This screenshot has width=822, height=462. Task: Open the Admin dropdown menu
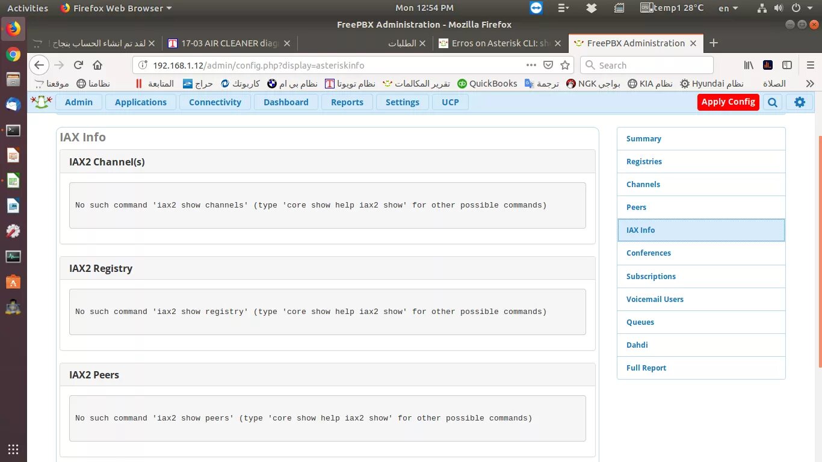pyautogui.click(x=79, y=102)
